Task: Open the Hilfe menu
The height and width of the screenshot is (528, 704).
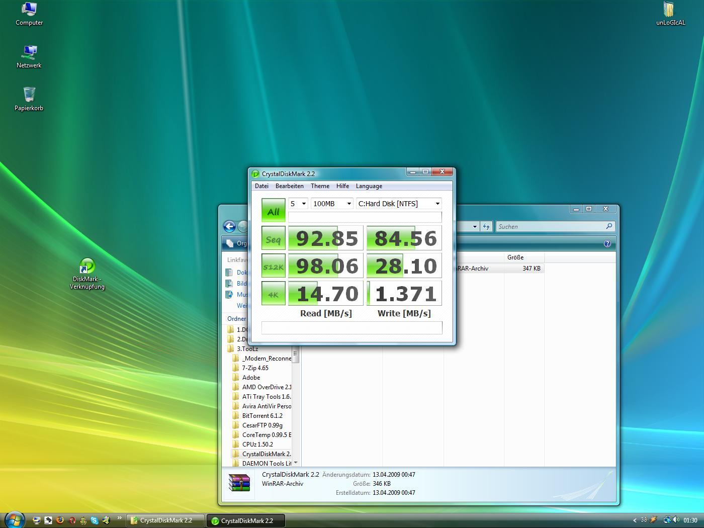Action: [342, 186]
